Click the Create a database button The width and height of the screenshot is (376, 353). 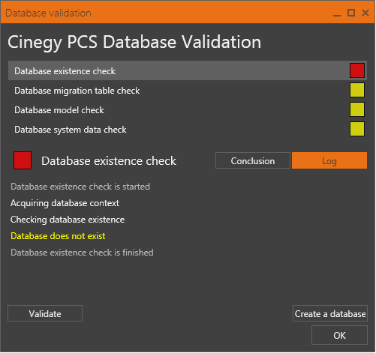click(330, 313)
